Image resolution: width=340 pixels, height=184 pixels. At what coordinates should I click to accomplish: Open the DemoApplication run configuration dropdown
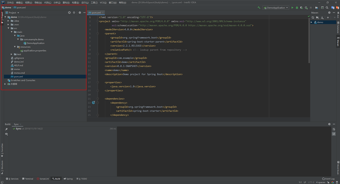point(276,7)
